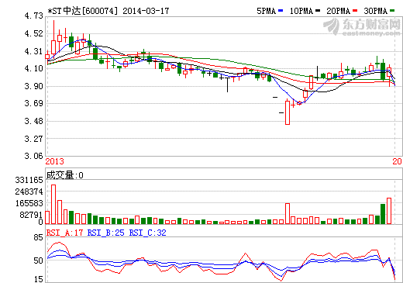Click the last red volume bar at right
The height and width of the screenshot is (283, 403).
coord(389,211)
